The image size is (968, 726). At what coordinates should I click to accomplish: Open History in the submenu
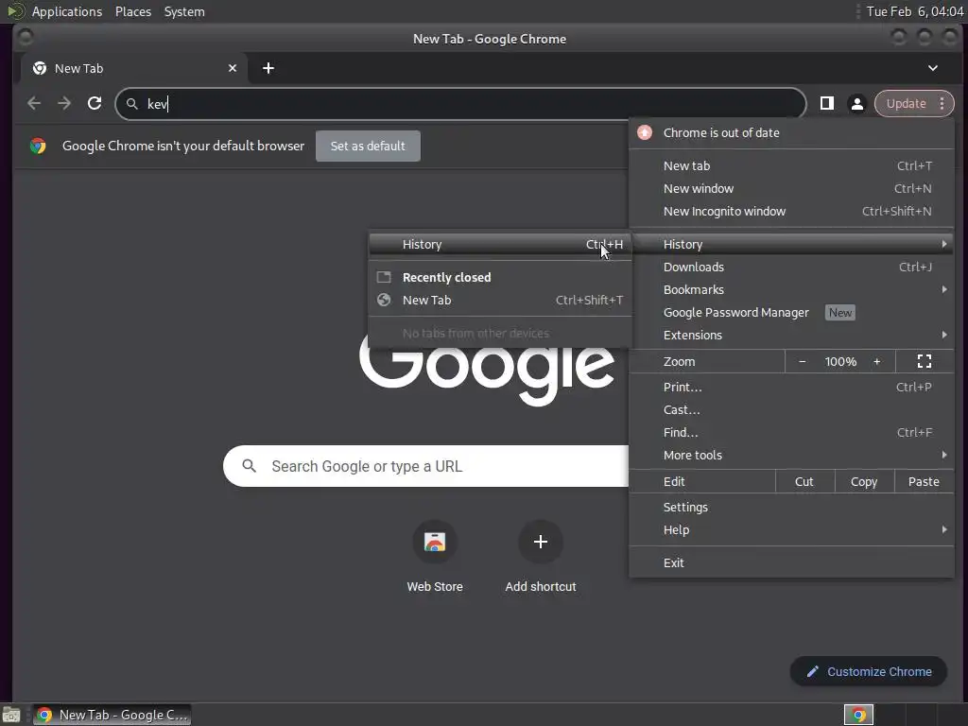[x=500, y=245]
